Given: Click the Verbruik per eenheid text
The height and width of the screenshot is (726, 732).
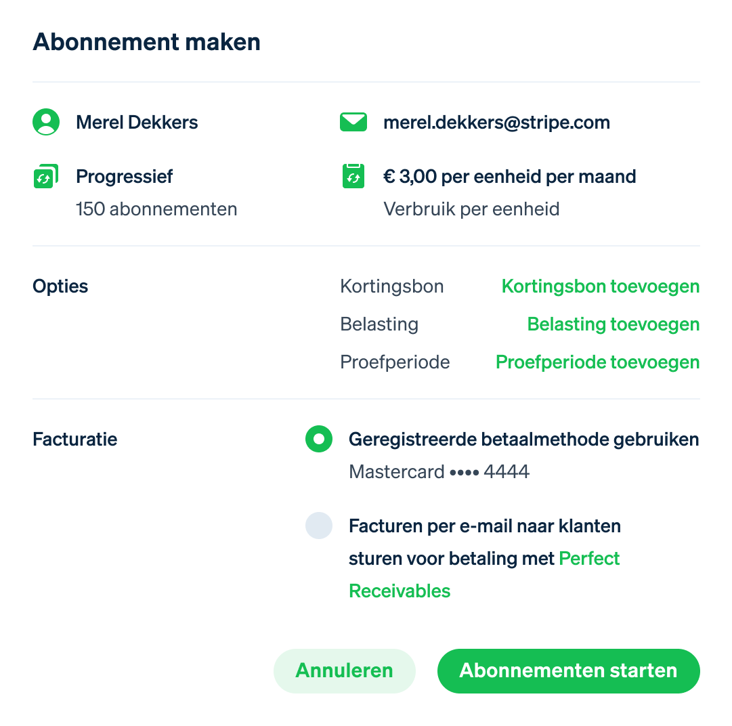Looking at the screenshot, I should (471, 209).
